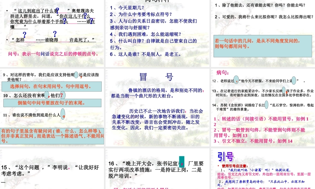The width and height of the screenshot is (315, 189).
Task: Click sentence 16 starting '晚上开大会,张书记宣布'
Action: 156,170
